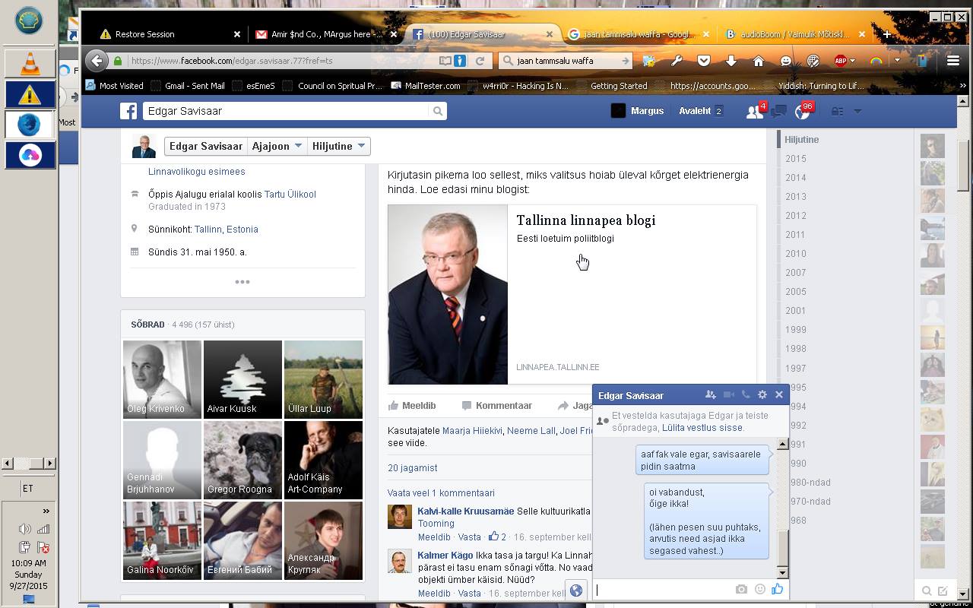Viewport: 973px width, 608px height.
Task: Click the Adblock Plus ABP icon
Action: coord(840,61)
